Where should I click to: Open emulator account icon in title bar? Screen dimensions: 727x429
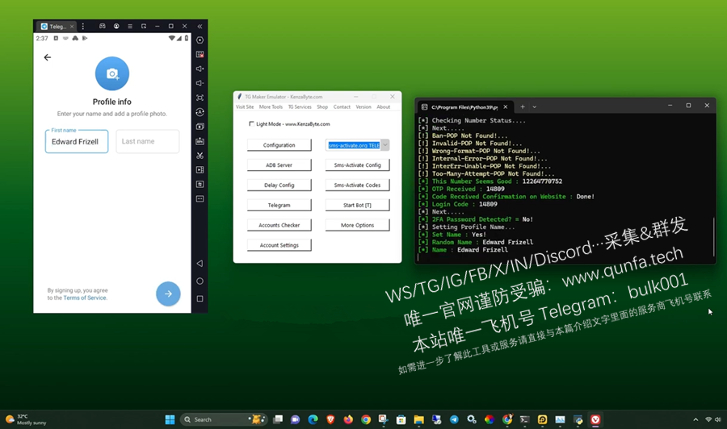coord(116,27)
